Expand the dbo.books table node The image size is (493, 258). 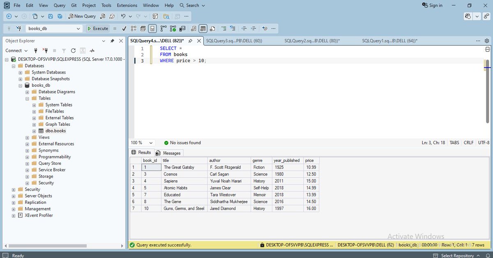(x=34, y=131)
